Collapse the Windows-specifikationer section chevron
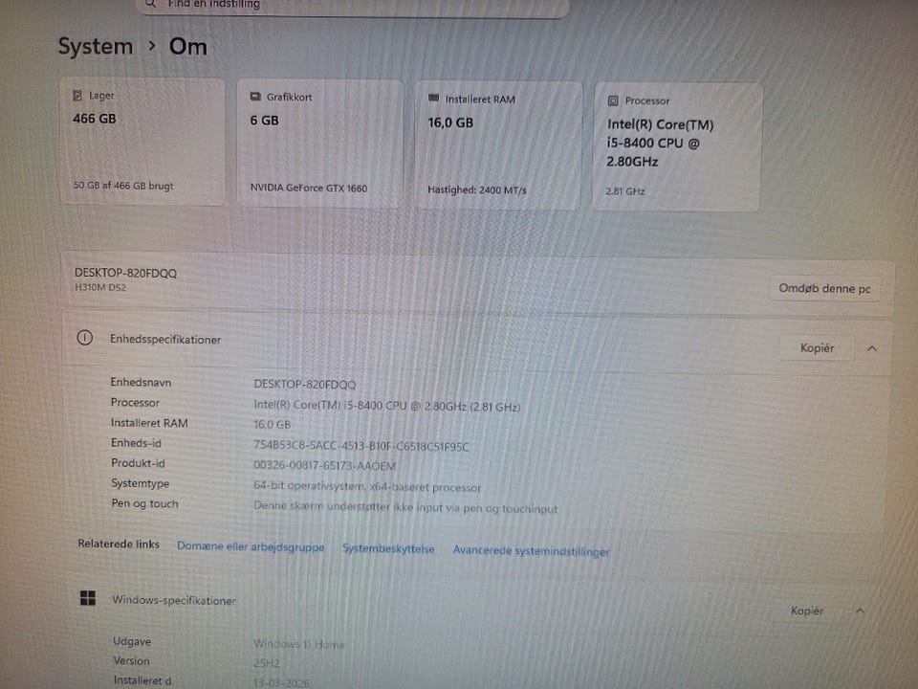This screenshot has height=689, width=918. pyautogui.click(x=860, y=611)
